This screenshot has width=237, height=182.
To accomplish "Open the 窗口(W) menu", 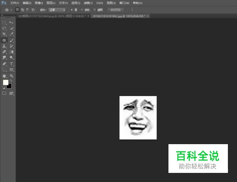I will pos(124,3).
